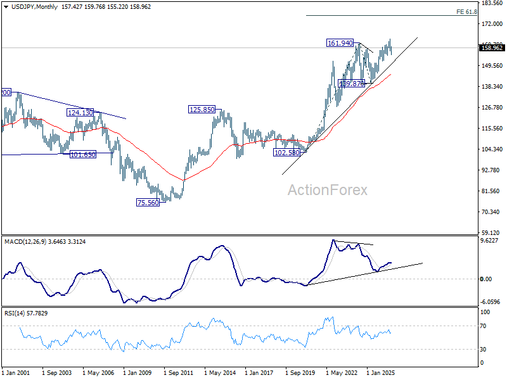Click the 172.000 price scale level
This screenshot has height=380, width=507.
[492, 24]
